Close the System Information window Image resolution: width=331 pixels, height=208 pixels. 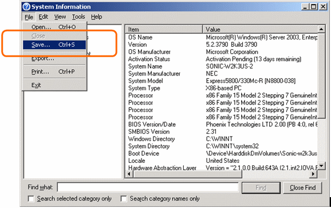coord(323,7)
